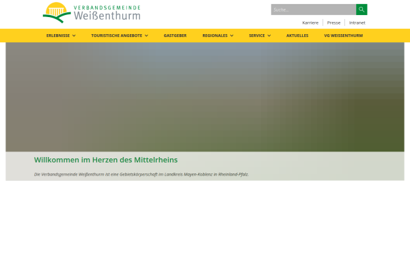Viewport: 410px width, 256px height.
Task: Expand the Erlebnisse chevron arrow
Action: pos(74,35)
